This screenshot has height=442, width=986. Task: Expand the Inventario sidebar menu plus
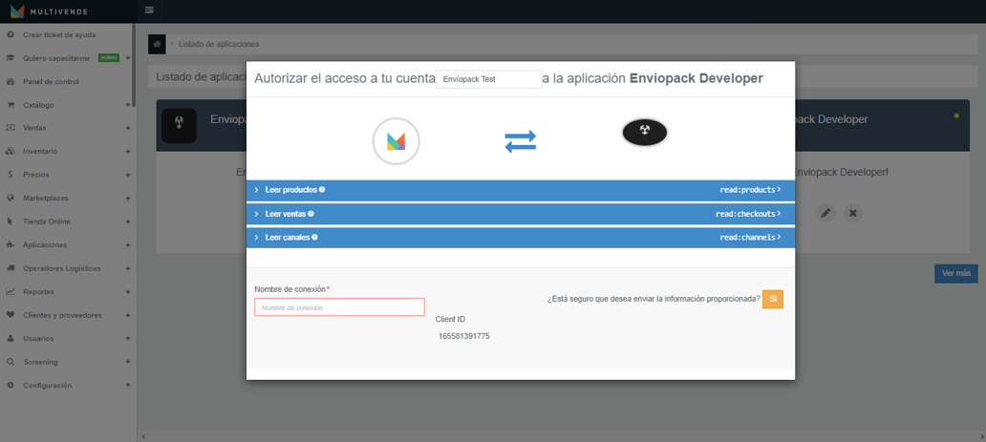click(x=128, y=152)
